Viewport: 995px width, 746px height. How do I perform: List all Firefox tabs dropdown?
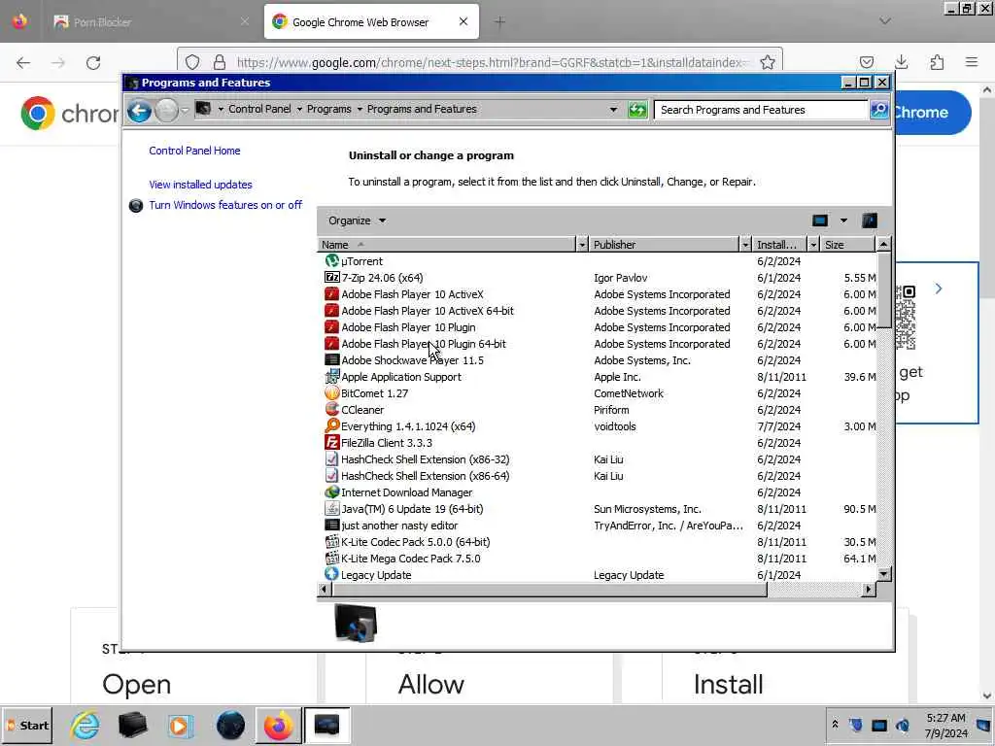[x=885, y=21]
